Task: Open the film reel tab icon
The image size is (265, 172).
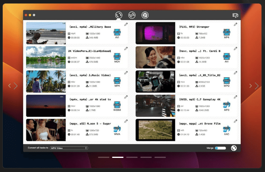Action: pos(145,15)
